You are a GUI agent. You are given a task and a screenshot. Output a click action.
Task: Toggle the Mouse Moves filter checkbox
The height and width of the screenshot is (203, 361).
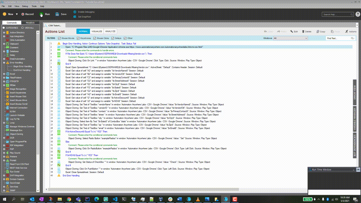pos(59,38)
